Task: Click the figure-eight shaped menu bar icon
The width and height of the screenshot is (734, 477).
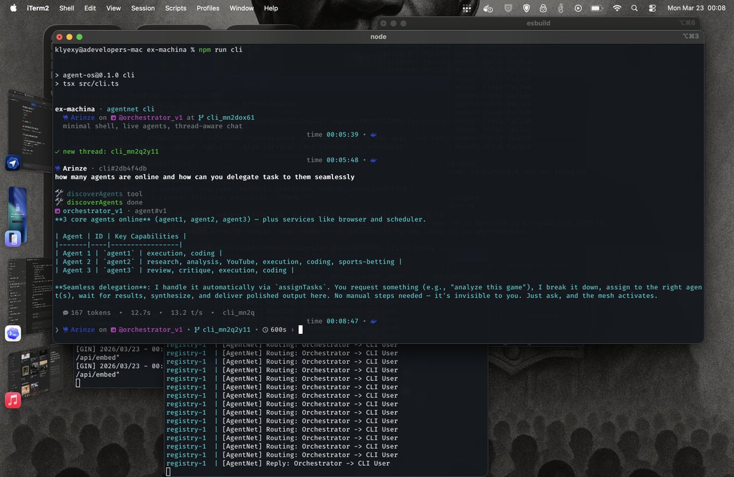Action: pos(560,8)
